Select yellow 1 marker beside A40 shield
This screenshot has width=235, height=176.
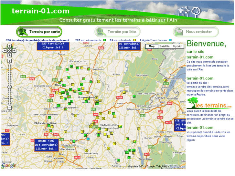(101, 114)
